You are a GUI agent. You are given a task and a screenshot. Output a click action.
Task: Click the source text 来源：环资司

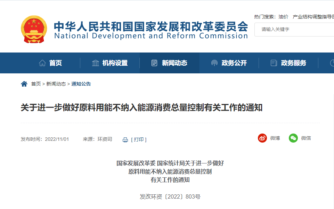[x=97, y=139]
